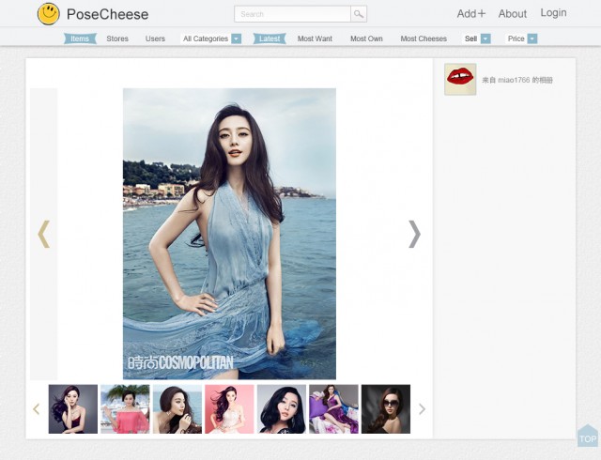Sort by Most Own
The width and height of the screenshot is (601, 460).
366,38
